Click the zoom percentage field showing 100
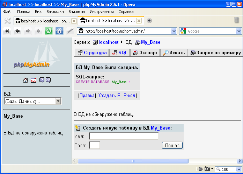The image size is (243, 174). pos(228,169)
